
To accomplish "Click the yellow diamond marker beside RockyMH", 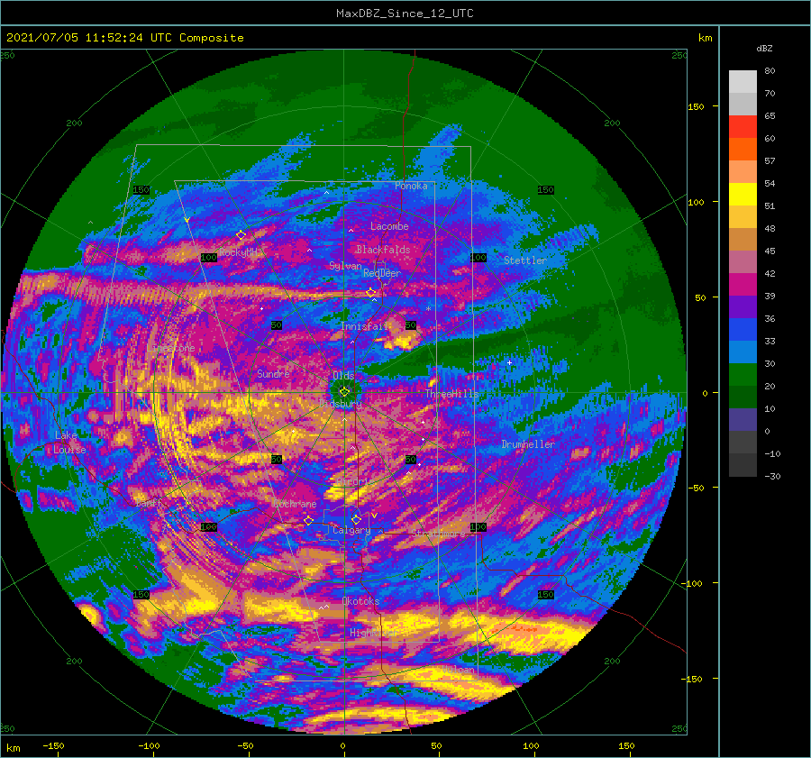I will [241, 235].
